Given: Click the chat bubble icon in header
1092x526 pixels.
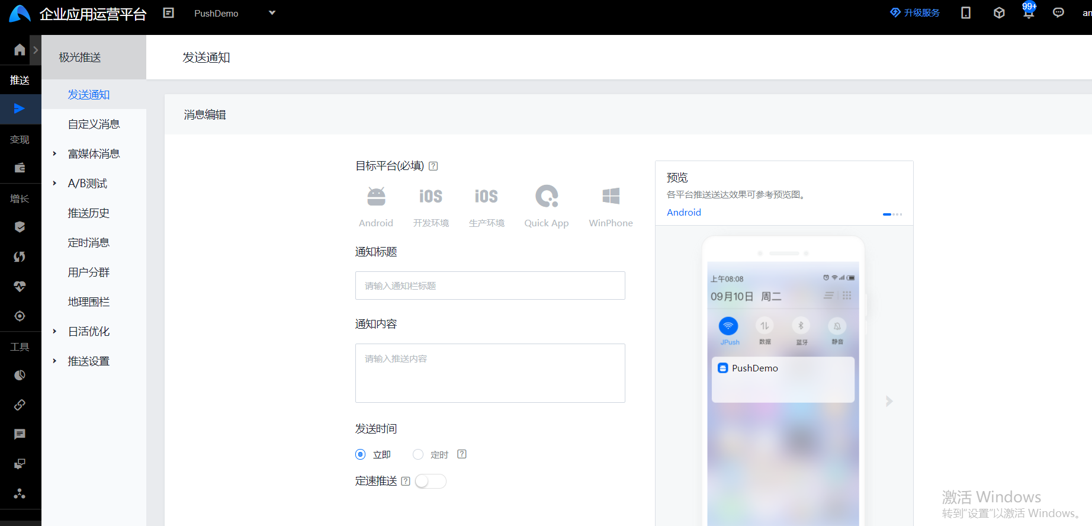Looking at the screenshot, I should (x=1058, y=12).
